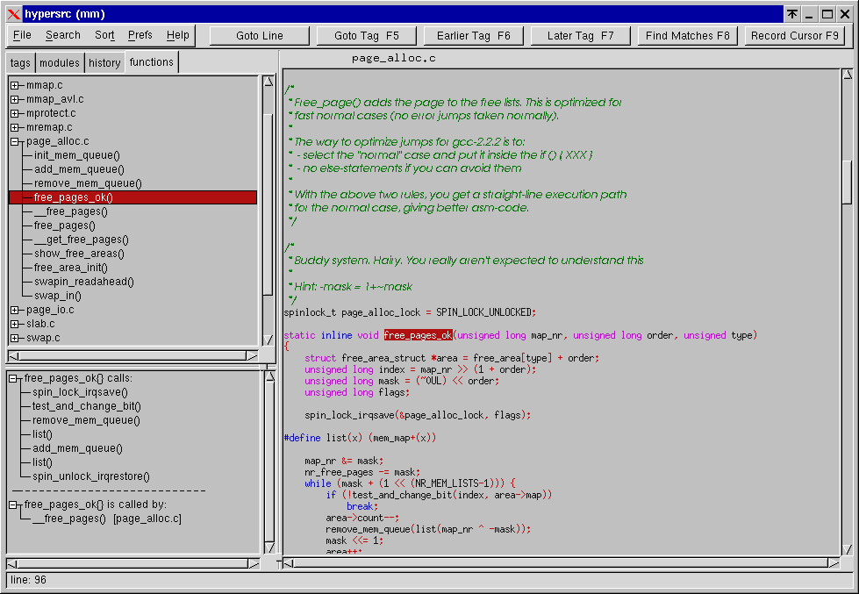This screenshot has width=859, height=594.
Task: Click the title bar's stick/pin arrow icon
Action: 791,13
